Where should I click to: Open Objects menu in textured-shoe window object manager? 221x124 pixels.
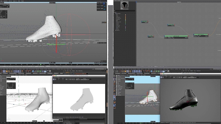click(191, 71)
